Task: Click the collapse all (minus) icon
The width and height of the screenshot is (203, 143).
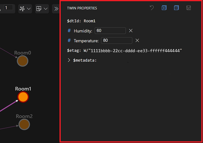Action: [x=176, y=8]
